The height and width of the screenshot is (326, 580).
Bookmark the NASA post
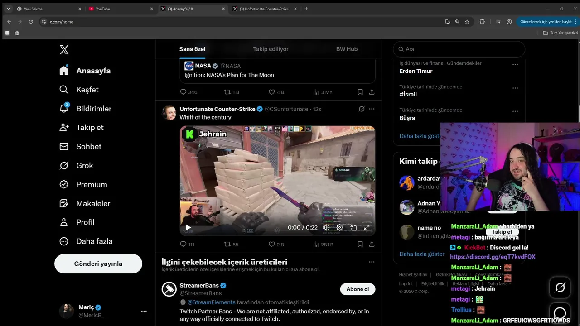[x=360, y=92]
